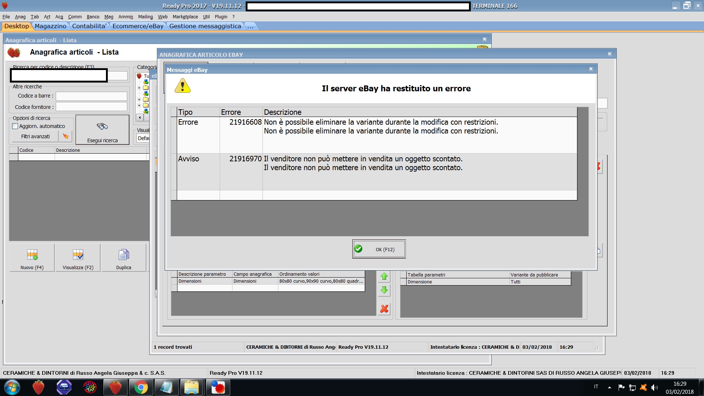Image resolution: width=704 pixels, height=396 pixels.
Task: Click the orange clear filters icon
Action: point(66,136)
